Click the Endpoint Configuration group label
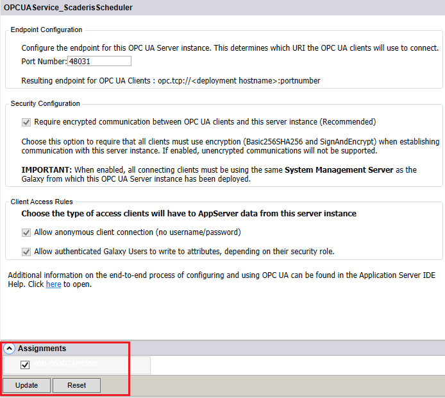445x398 pixels. click(47, 30)
